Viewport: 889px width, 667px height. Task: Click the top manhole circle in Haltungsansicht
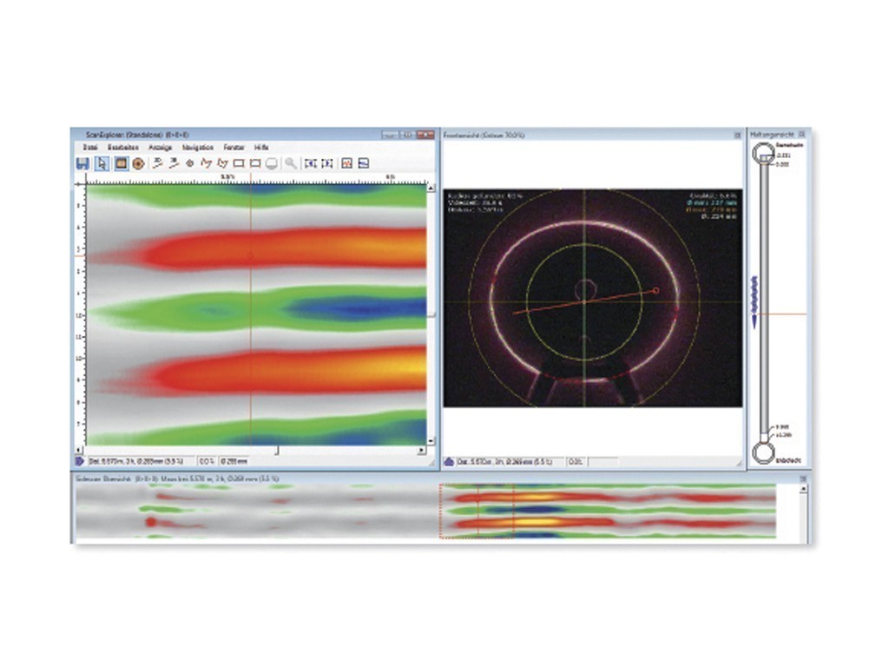pos(762,153)
